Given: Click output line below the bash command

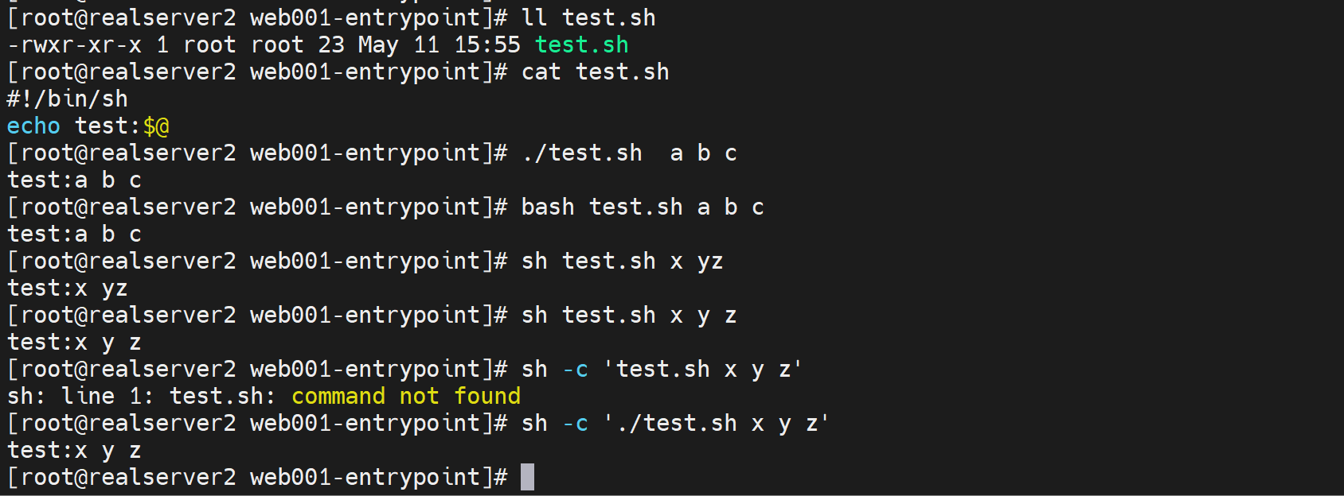Looking at the screenshot, I should (74, 234).
